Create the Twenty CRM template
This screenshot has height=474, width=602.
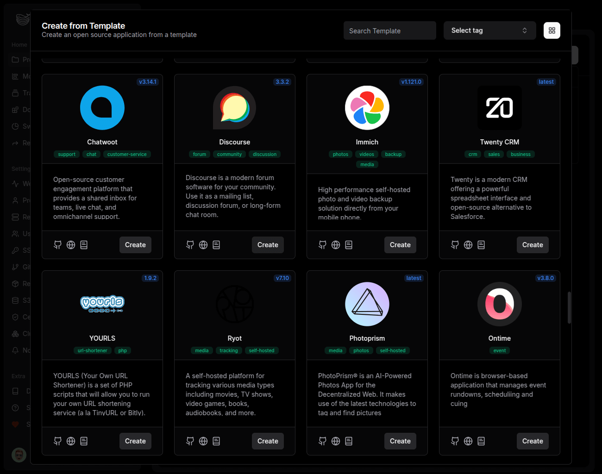pyautogui.click(x=533, y=245)
